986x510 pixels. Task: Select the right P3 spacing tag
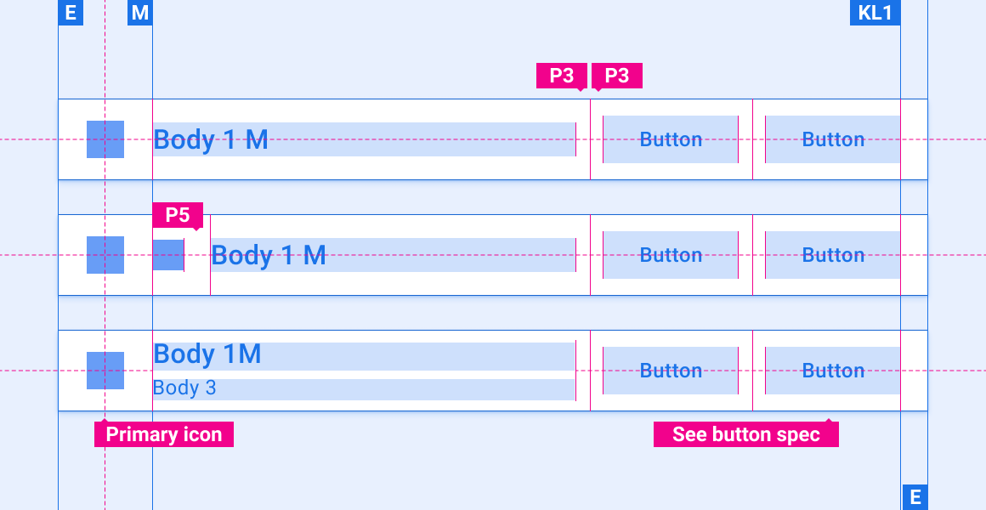[x=616, y=76]
